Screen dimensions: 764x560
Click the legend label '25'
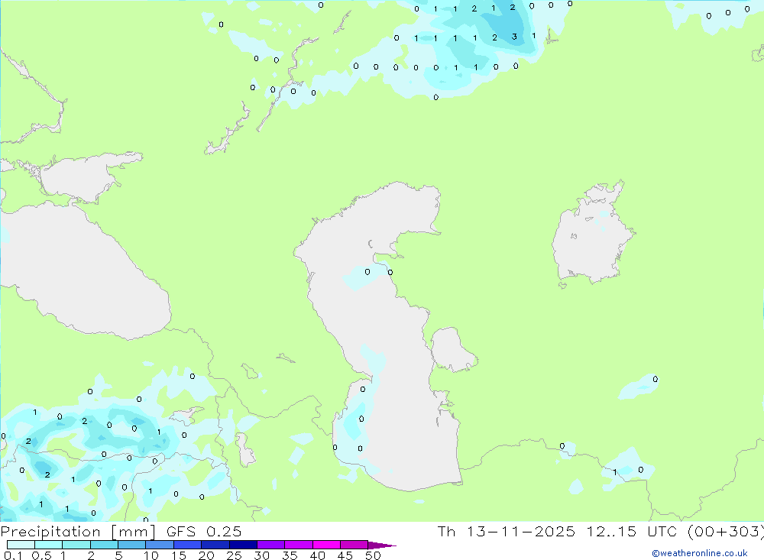point(234,555)
